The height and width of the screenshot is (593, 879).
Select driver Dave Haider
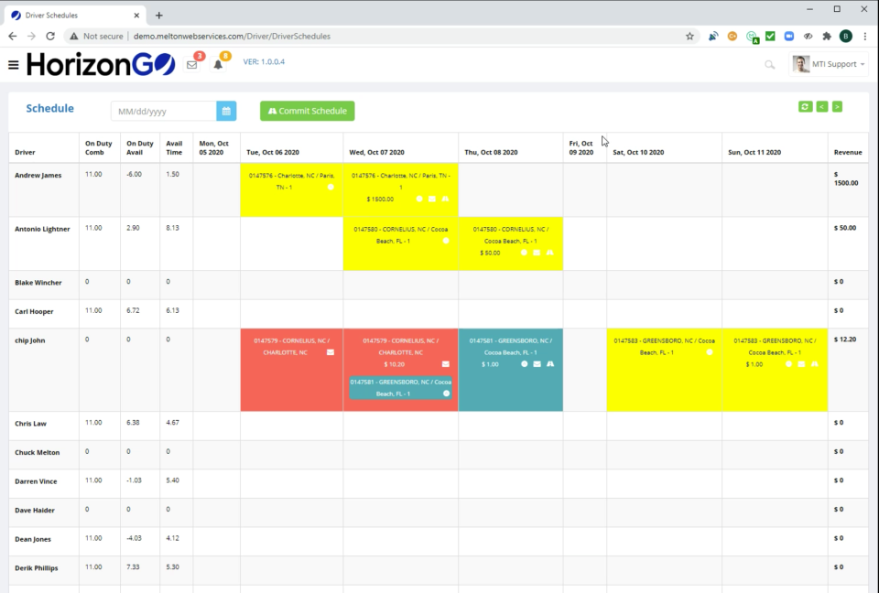pos(34,511)
